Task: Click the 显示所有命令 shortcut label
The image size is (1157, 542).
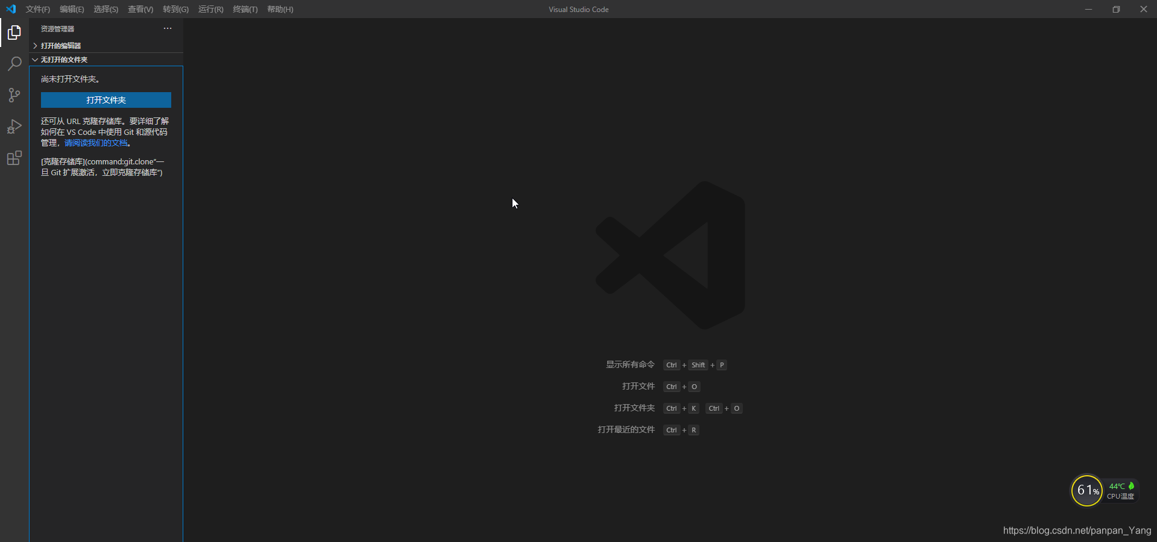Action: coord(630,364)
